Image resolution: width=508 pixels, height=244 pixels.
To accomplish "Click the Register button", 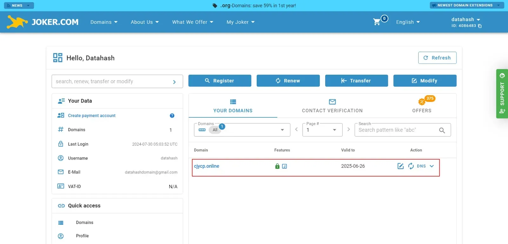I will (x=220, y=81).
